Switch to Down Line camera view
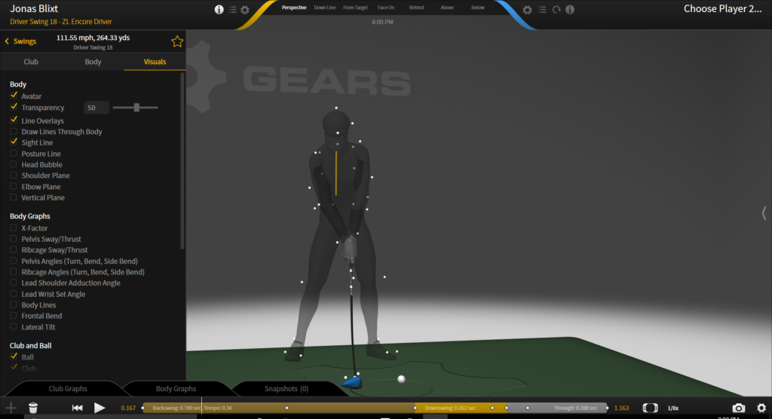 pyautogui.click(x=325, y=8)
